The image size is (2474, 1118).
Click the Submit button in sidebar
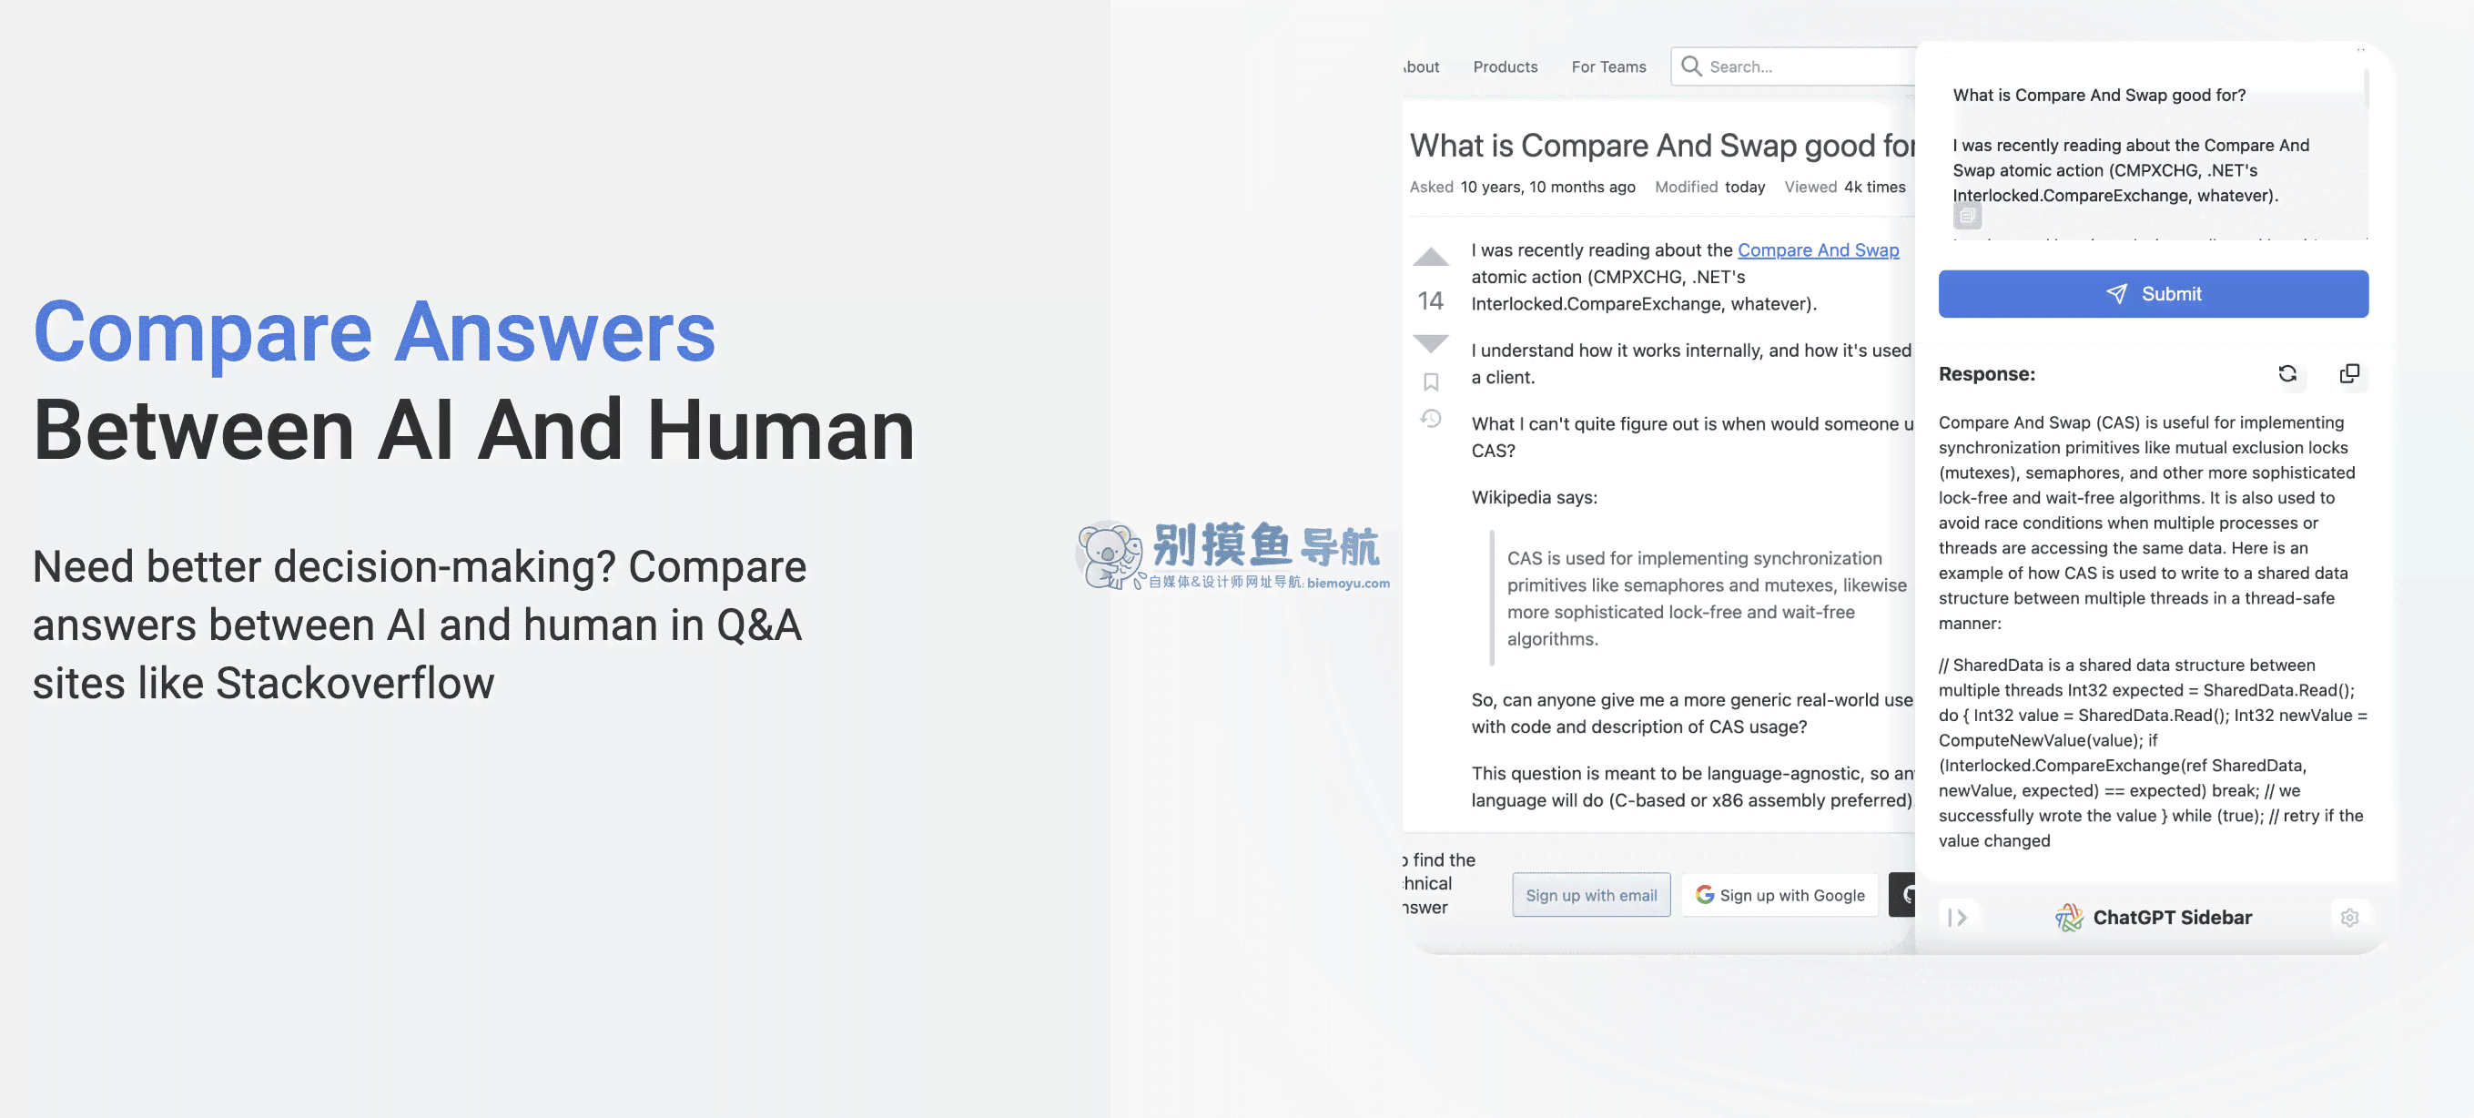tap(2154, 294)
